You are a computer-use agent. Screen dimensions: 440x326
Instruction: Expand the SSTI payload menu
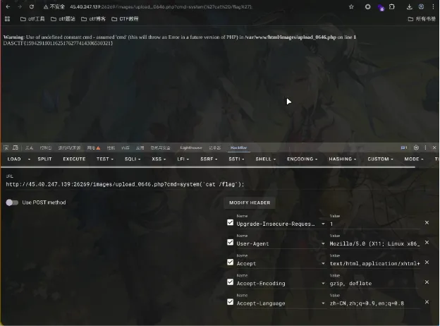(236, 159)
